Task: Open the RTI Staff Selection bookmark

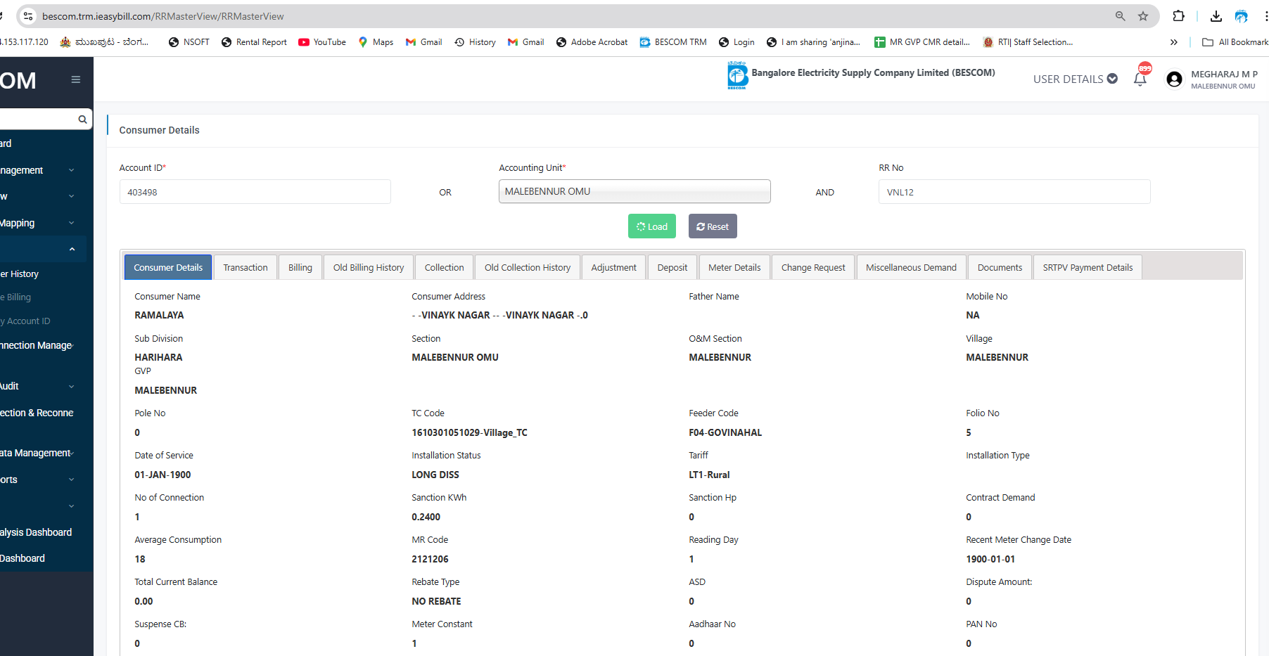Action: 1028,42
